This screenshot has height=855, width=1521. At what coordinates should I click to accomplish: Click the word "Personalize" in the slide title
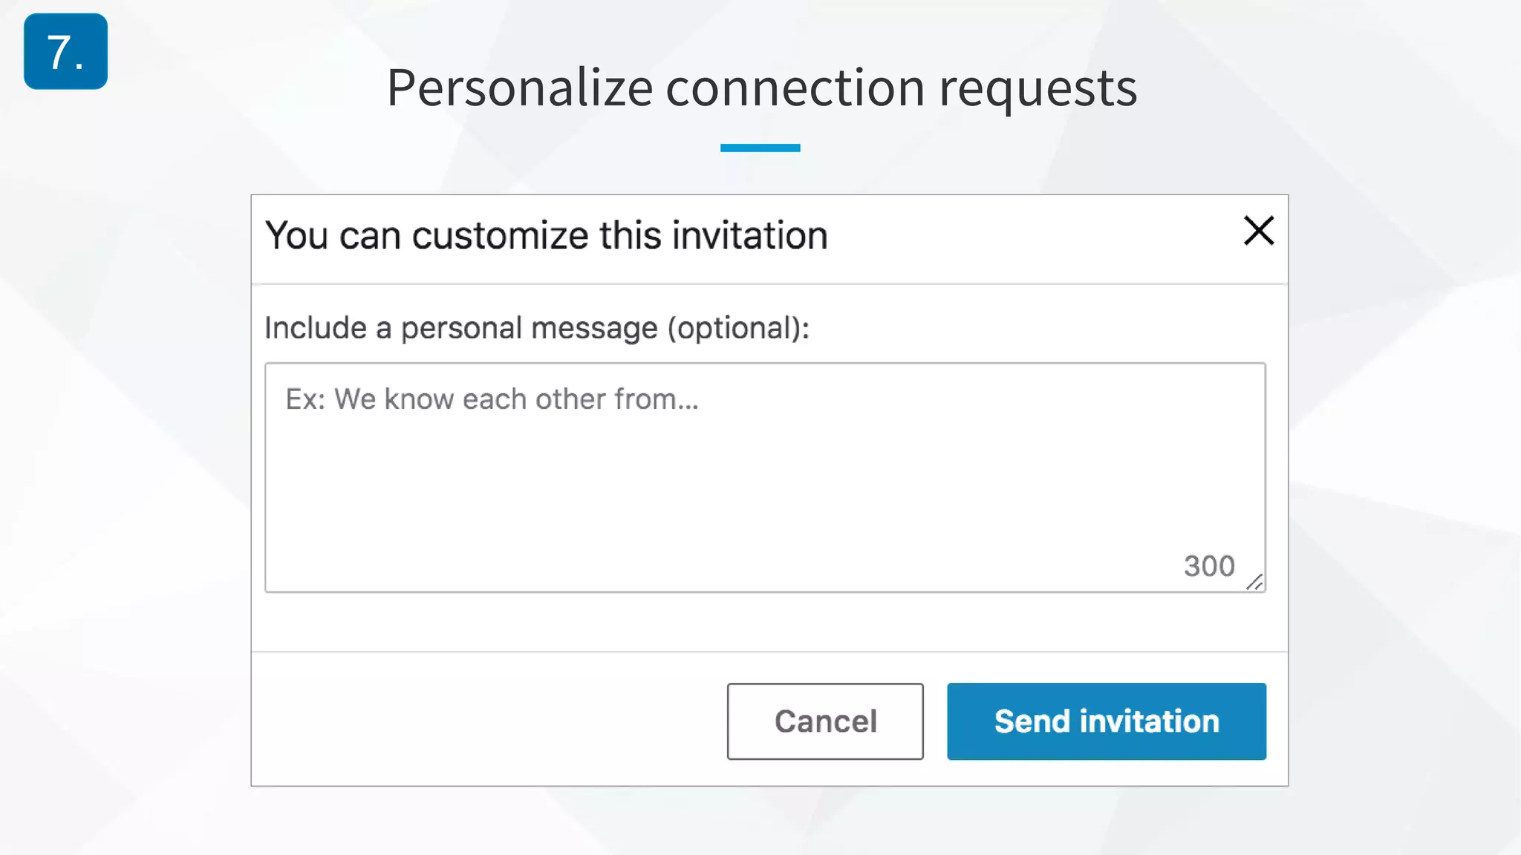pos(519,88)
